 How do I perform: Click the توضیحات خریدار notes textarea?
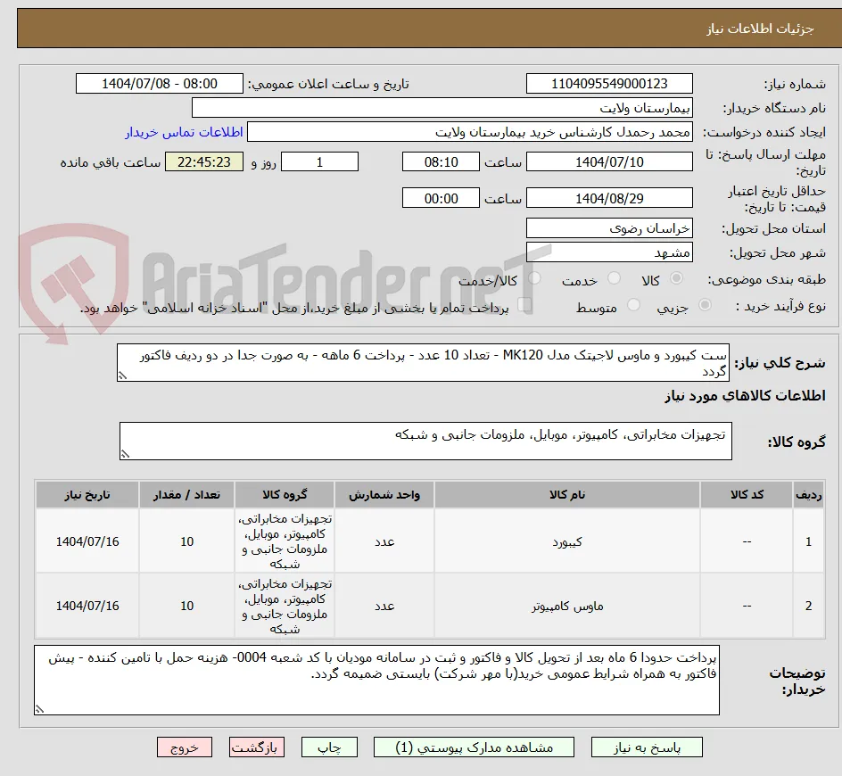(x=376, y=680)
